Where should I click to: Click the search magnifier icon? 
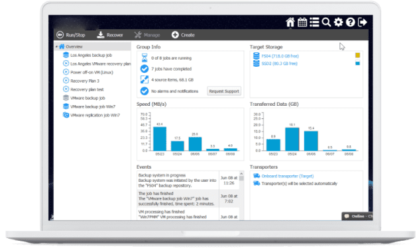[x=326, y=22]
